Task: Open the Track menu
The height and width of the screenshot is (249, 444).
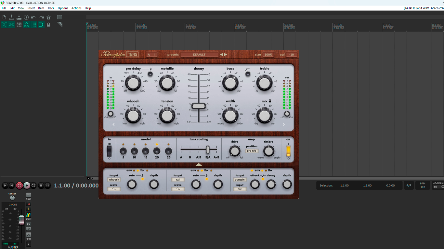Action: point(51,8)
